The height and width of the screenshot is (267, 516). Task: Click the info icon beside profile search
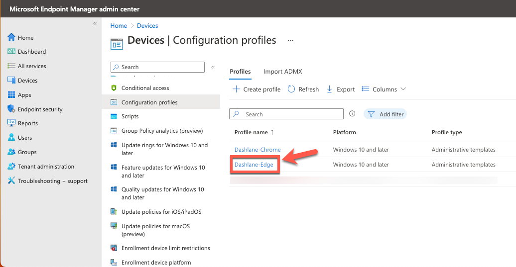click(x=352, y=114)
